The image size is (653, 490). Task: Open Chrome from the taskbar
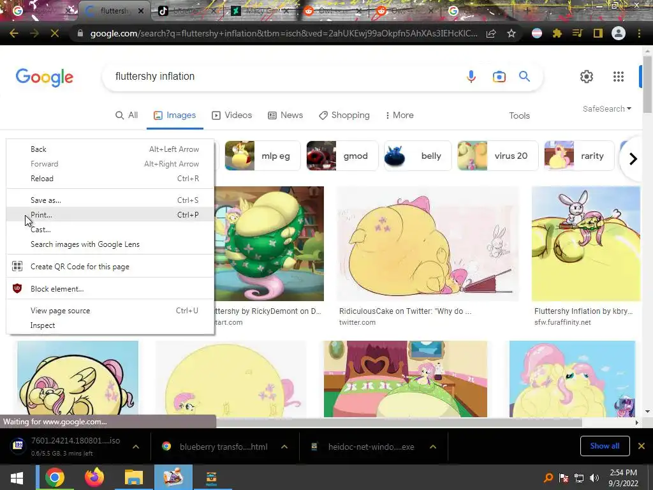click(x=55, y=477)
